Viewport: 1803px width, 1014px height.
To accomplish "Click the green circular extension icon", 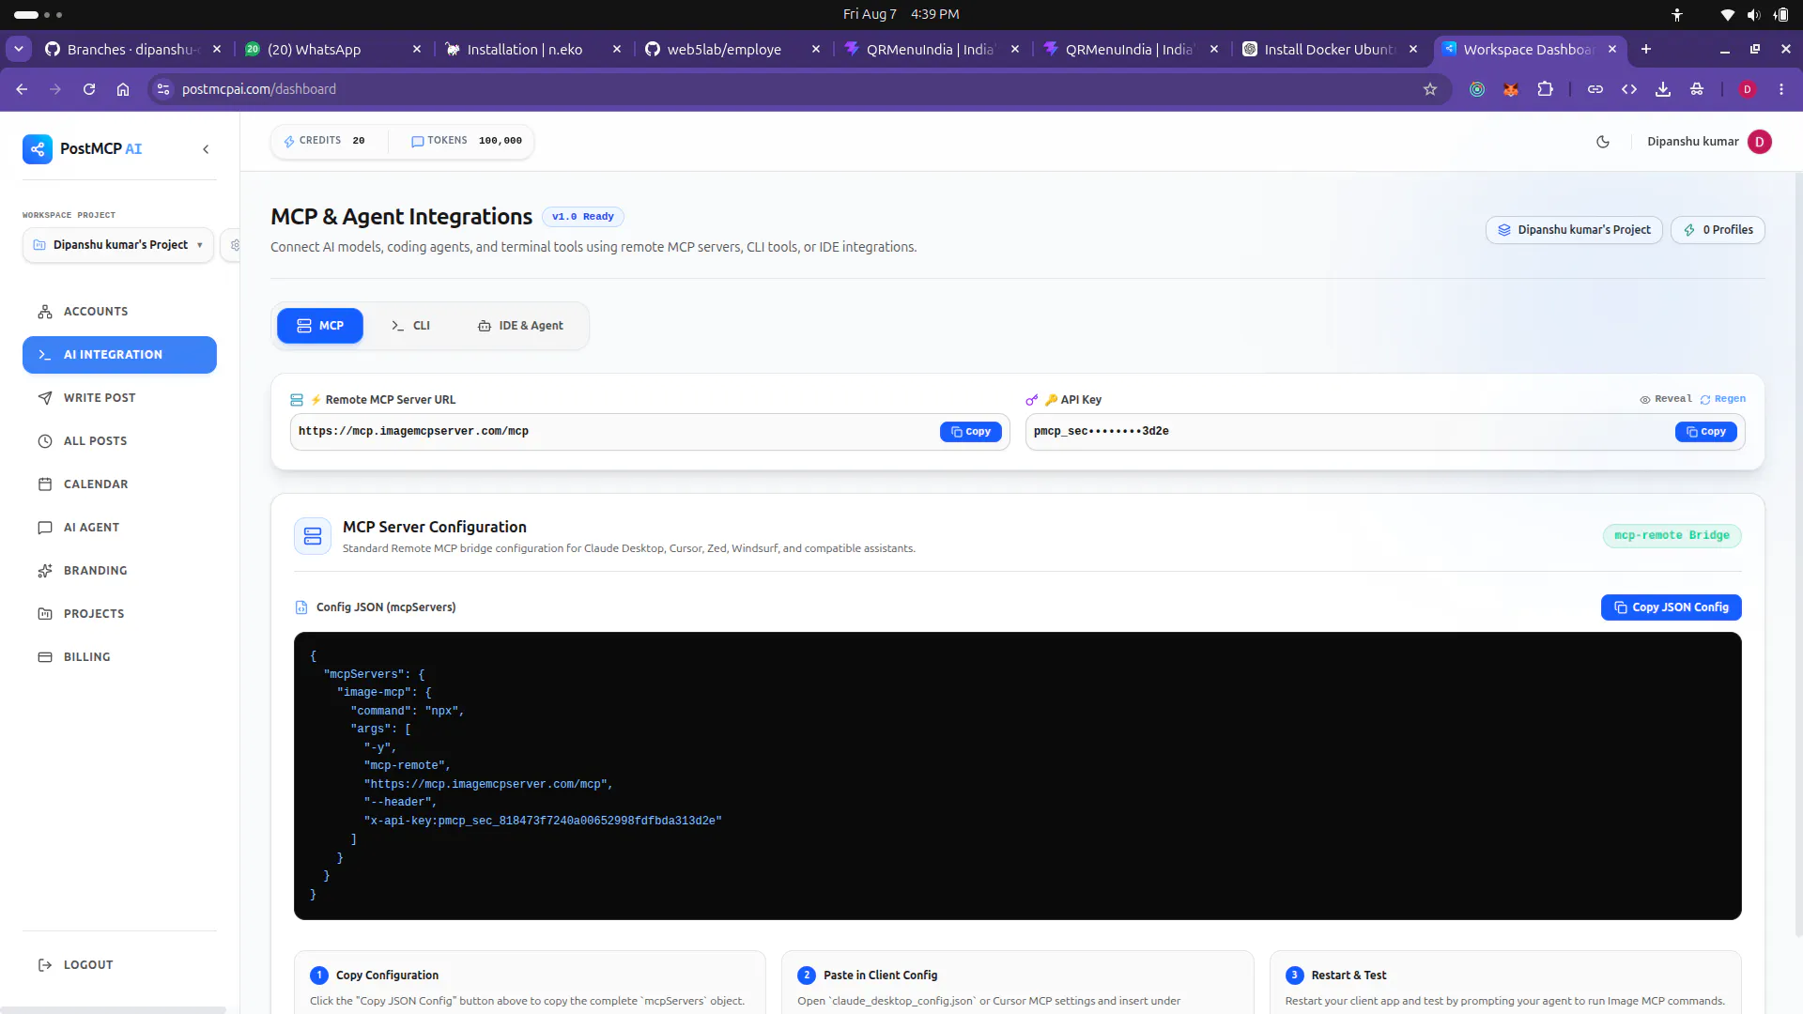I will pos(1477,89).
